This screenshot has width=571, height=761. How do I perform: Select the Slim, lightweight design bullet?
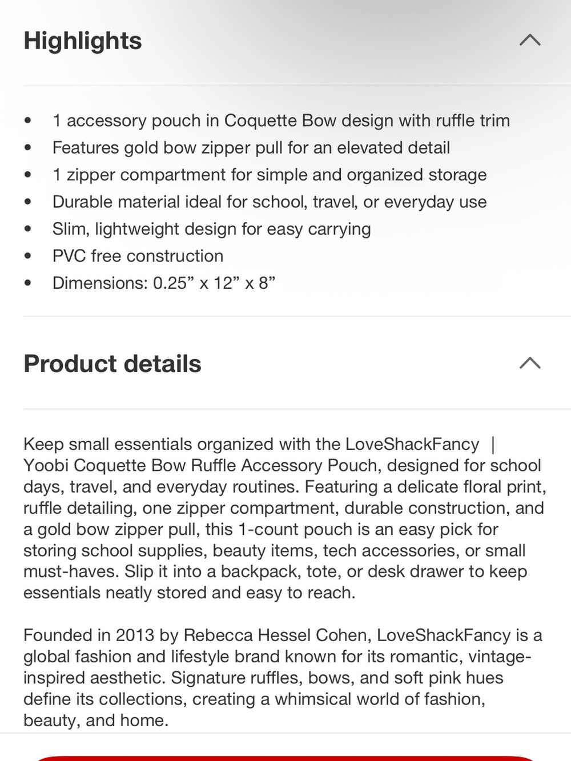[212, 229]
